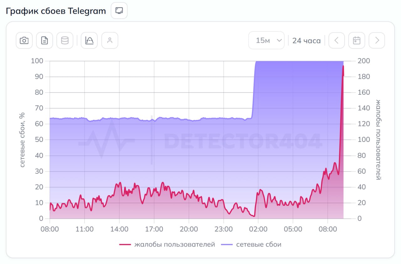Take a chart snapshot with the camera icon

[24, 41]
